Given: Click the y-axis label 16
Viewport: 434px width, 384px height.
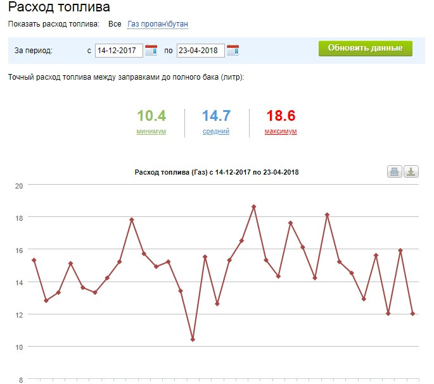Looking at the screenshot, I should click(19, 251).
